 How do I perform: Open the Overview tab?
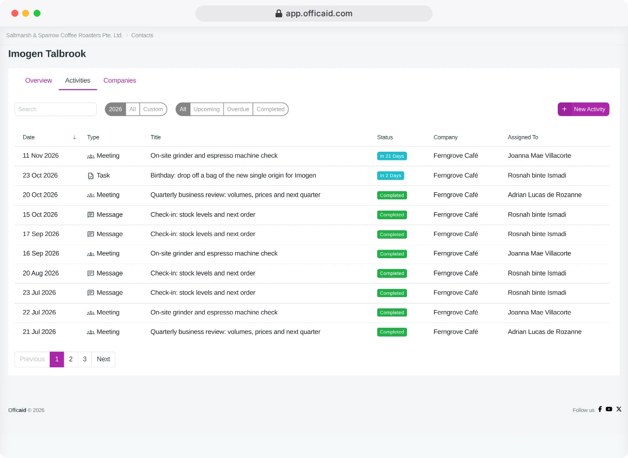click(x=38, y=80)
